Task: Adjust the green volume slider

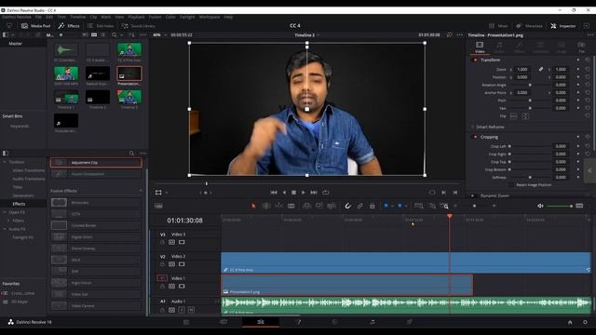Action: coord(559,206)
